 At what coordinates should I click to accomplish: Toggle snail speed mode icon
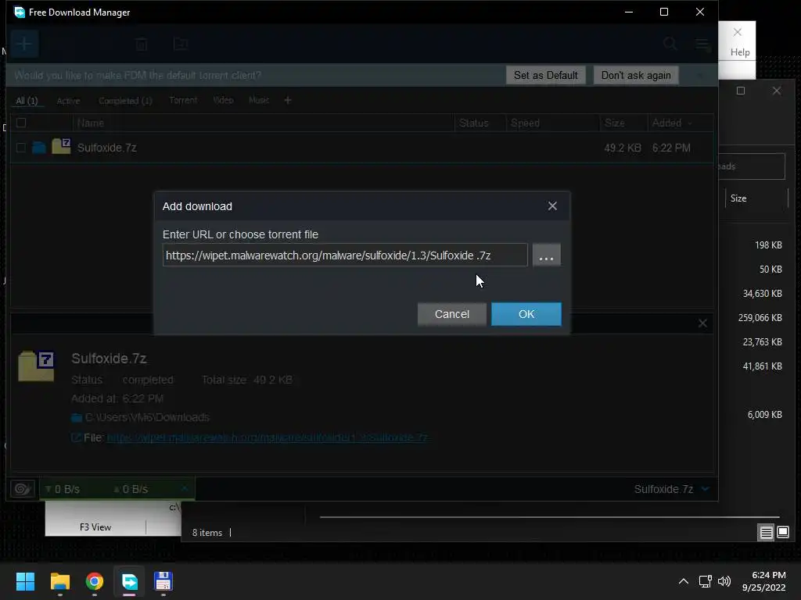[x=23, y=489]
